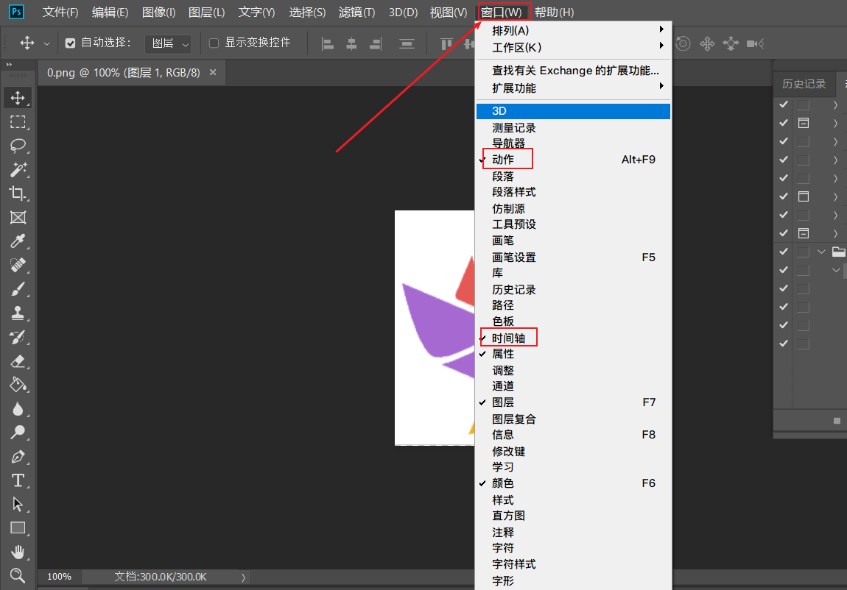Activate the Hand tool
The image size is (847, 590).
pos(18,552)
